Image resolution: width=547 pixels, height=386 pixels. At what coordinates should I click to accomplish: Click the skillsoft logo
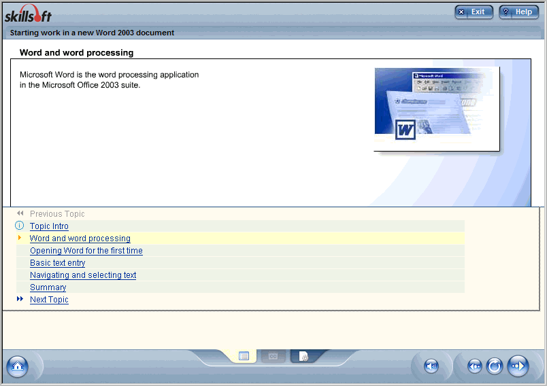(x=28, y=14)
